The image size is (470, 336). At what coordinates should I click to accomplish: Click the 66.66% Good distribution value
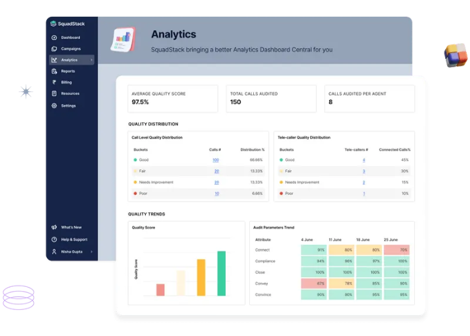point(256,160)
